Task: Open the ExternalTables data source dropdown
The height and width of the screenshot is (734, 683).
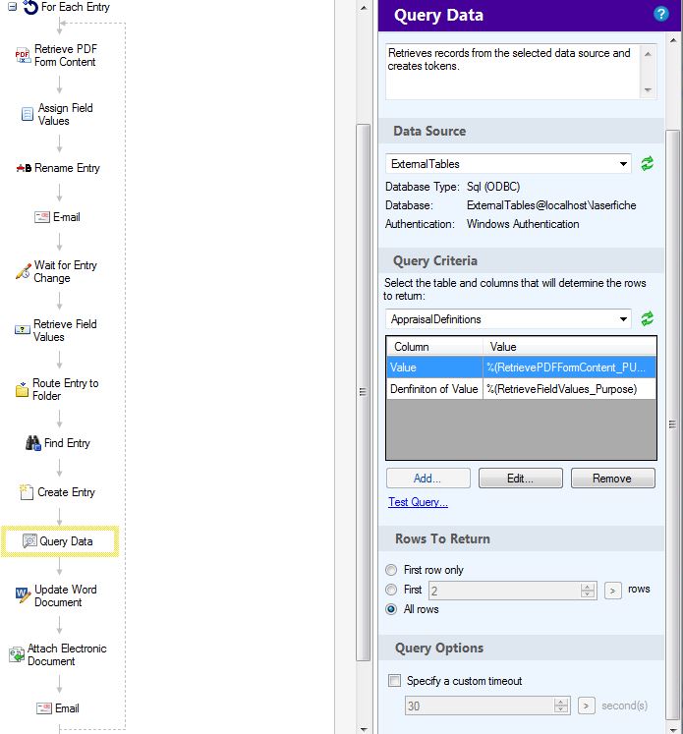Action: 623,164
